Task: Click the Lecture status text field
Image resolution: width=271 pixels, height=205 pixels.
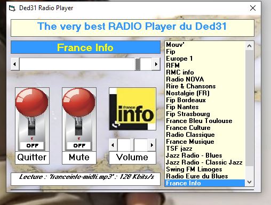Action: tap(85, 179)
